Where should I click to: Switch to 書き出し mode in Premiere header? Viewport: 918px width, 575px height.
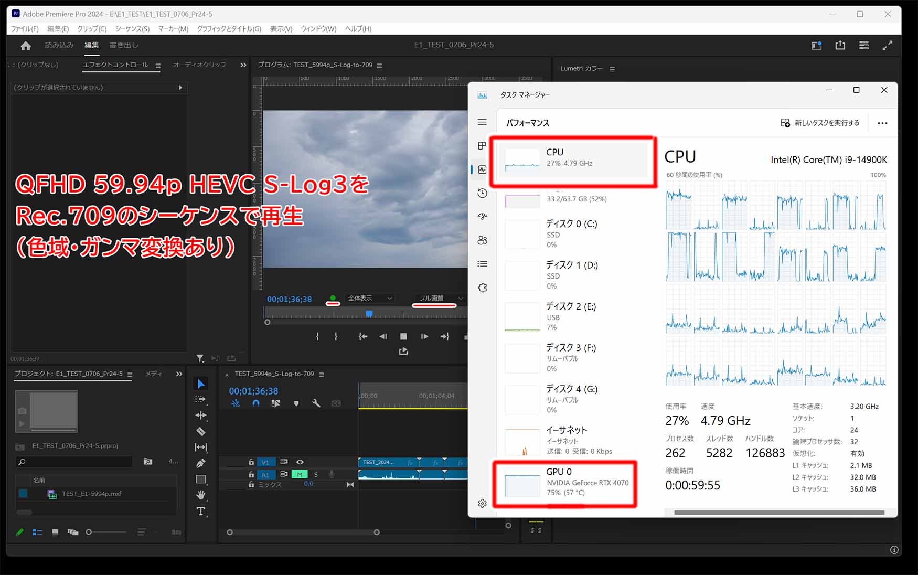(123, 45)
